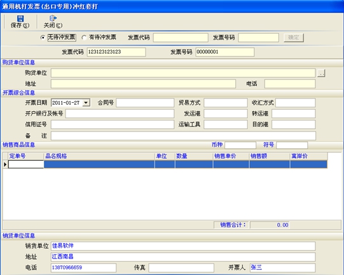Click the browse button beside 购货单位
Viewport: 344px width, 275px height.
click(321, 73)
